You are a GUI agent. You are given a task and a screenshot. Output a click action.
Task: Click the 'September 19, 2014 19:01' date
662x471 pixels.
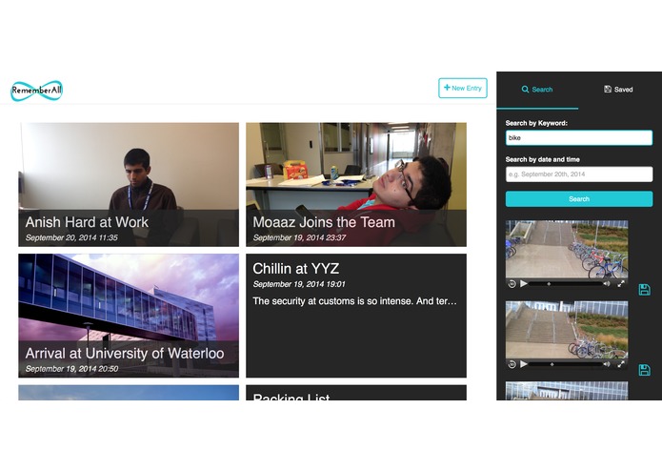click(299, 284)
